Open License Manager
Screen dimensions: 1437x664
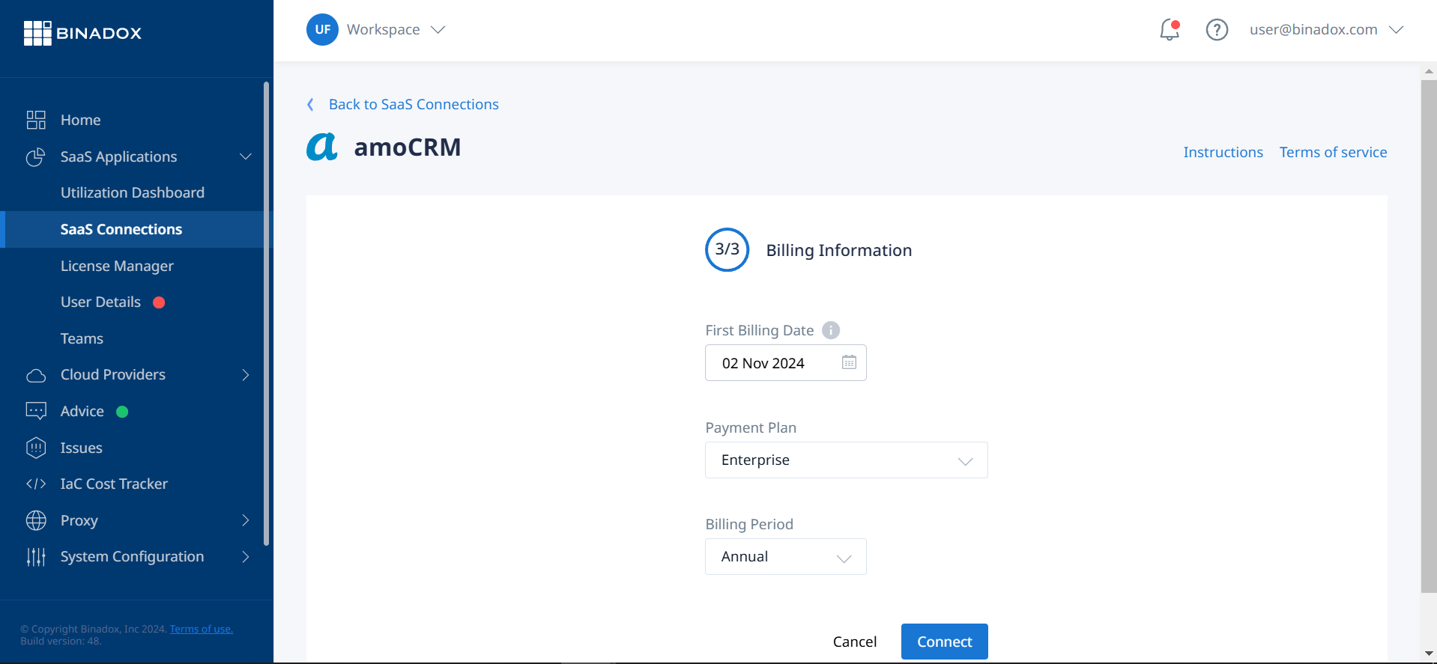click(117, 266)
